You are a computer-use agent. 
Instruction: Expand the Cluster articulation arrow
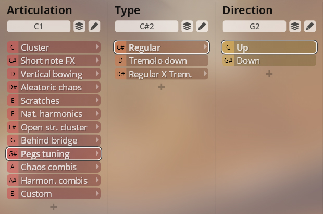(x=97, y=47)
